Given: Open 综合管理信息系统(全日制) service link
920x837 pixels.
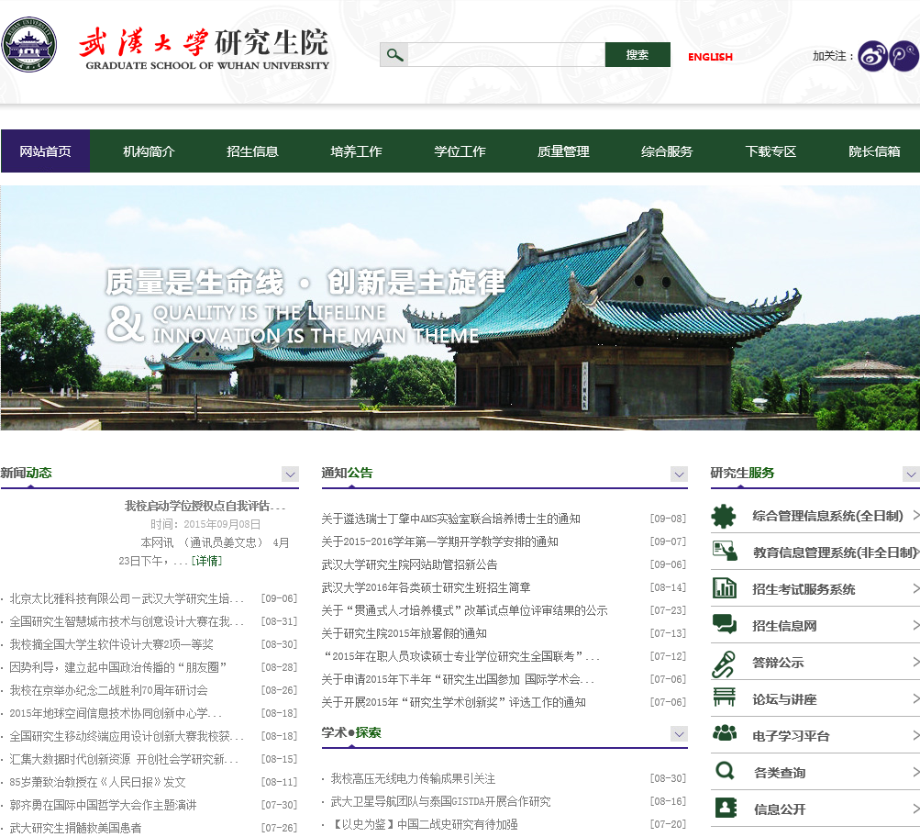Looking at the screenshot, I should (828, 516).
